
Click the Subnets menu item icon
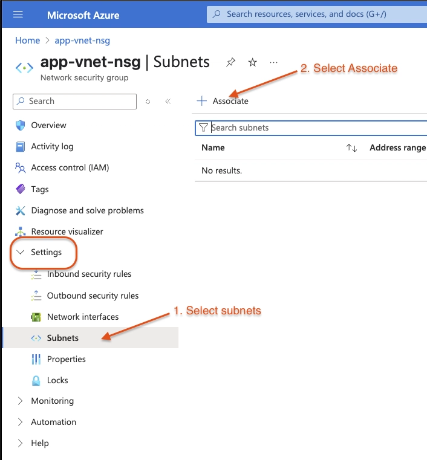pos(36,339)
